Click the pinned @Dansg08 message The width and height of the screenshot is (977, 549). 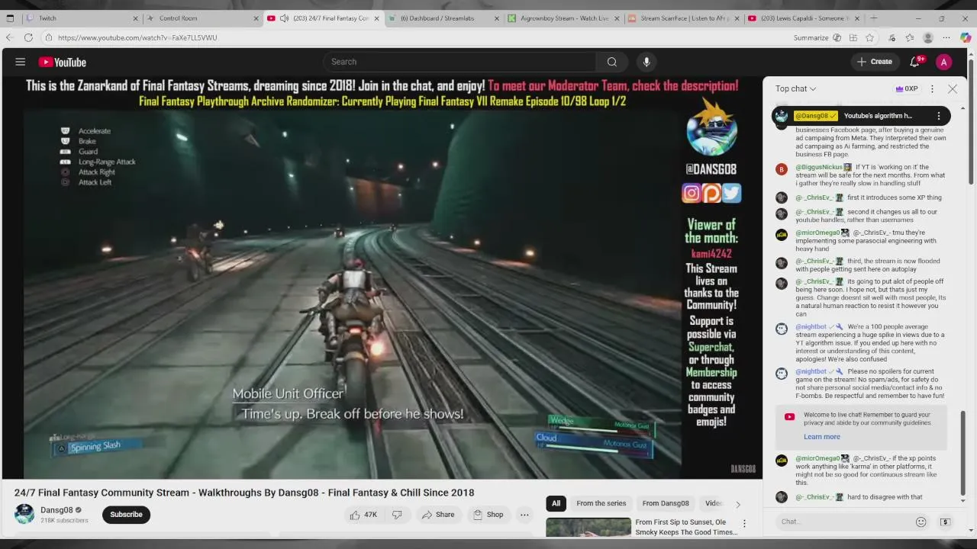(860, 116)
